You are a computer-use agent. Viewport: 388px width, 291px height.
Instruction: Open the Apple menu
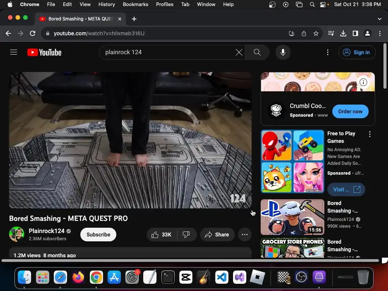point(10,4)
